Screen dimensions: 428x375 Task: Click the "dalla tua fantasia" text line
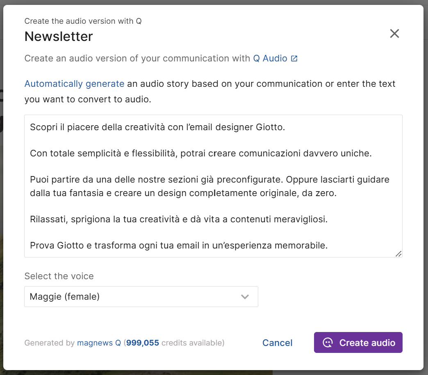click(183, 193)
